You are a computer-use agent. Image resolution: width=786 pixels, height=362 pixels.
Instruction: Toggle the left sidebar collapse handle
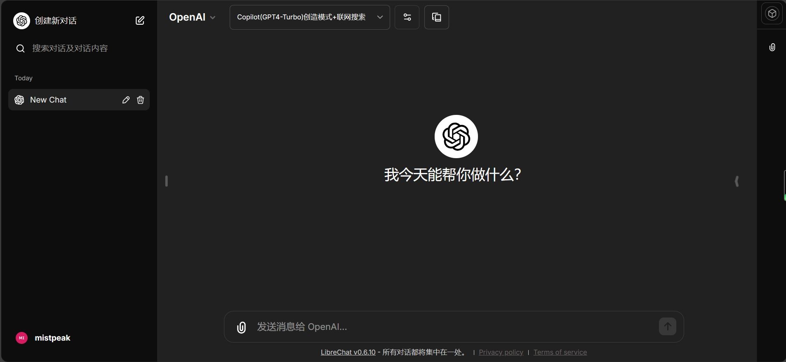point(167,181)
